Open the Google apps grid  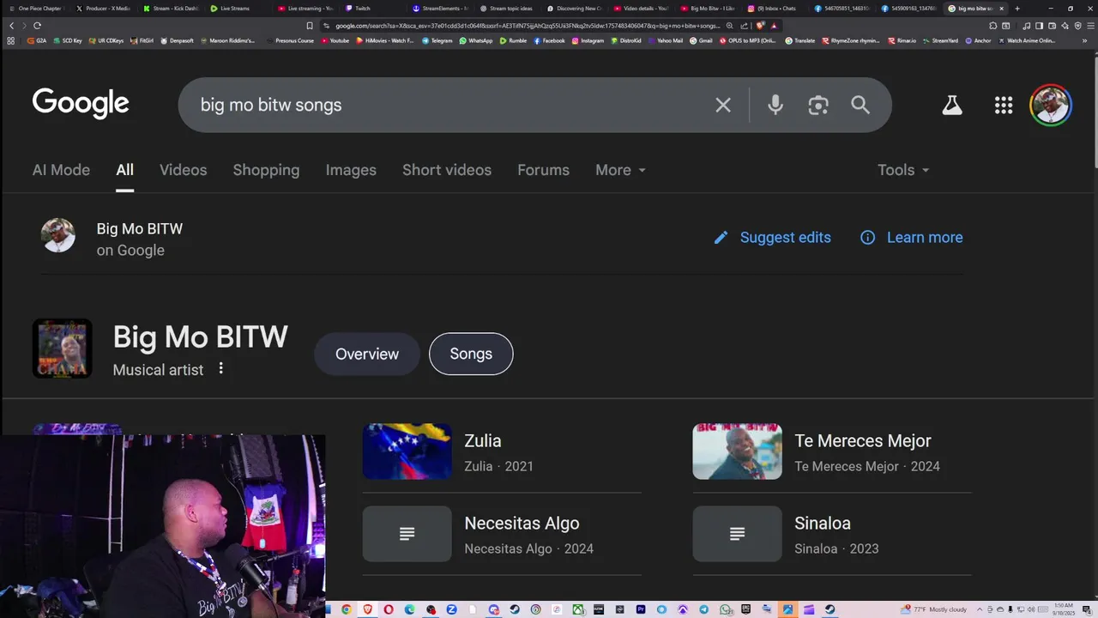click(x=1004, y=105)
